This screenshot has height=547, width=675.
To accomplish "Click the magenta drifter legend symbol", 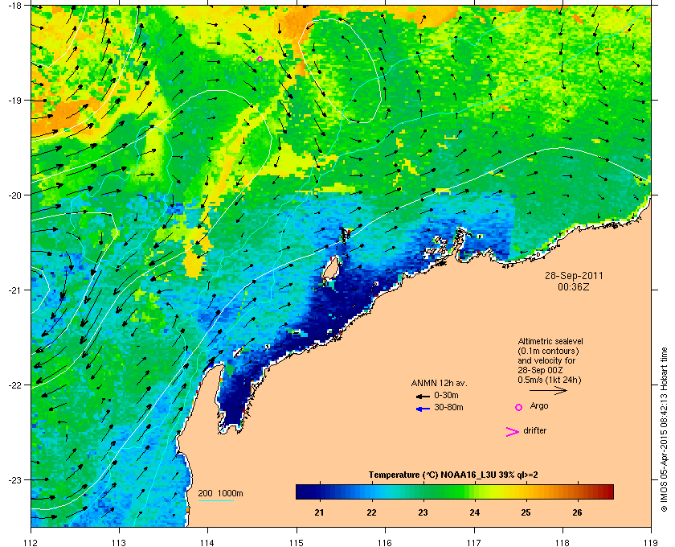I will pos(512,432).
